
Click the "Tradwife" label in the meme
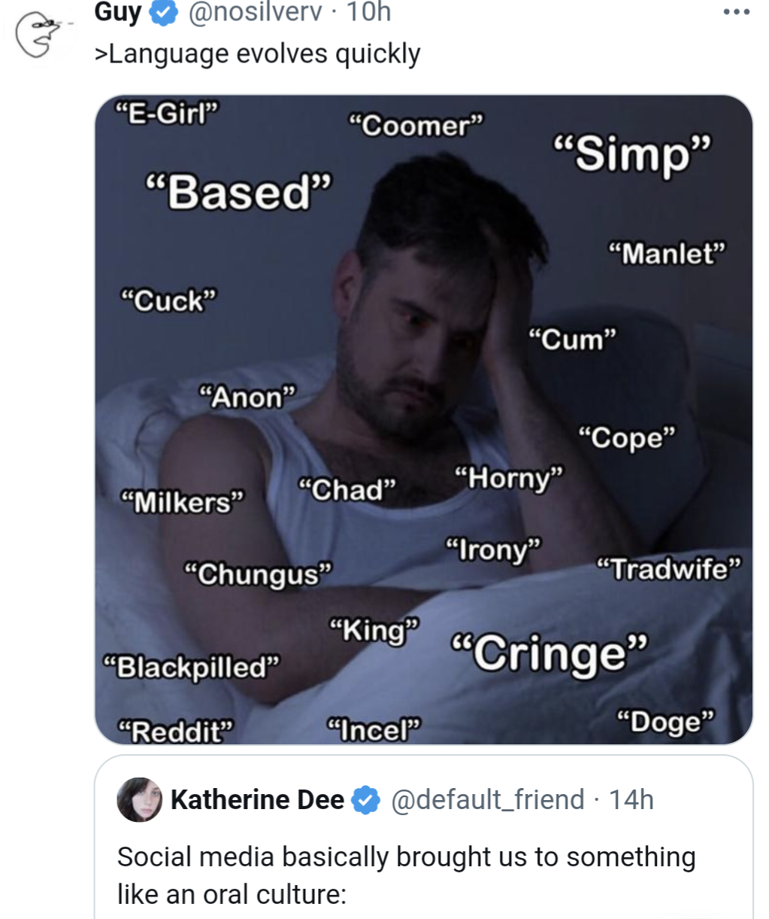pyautogui.click(x=669, y=569)
